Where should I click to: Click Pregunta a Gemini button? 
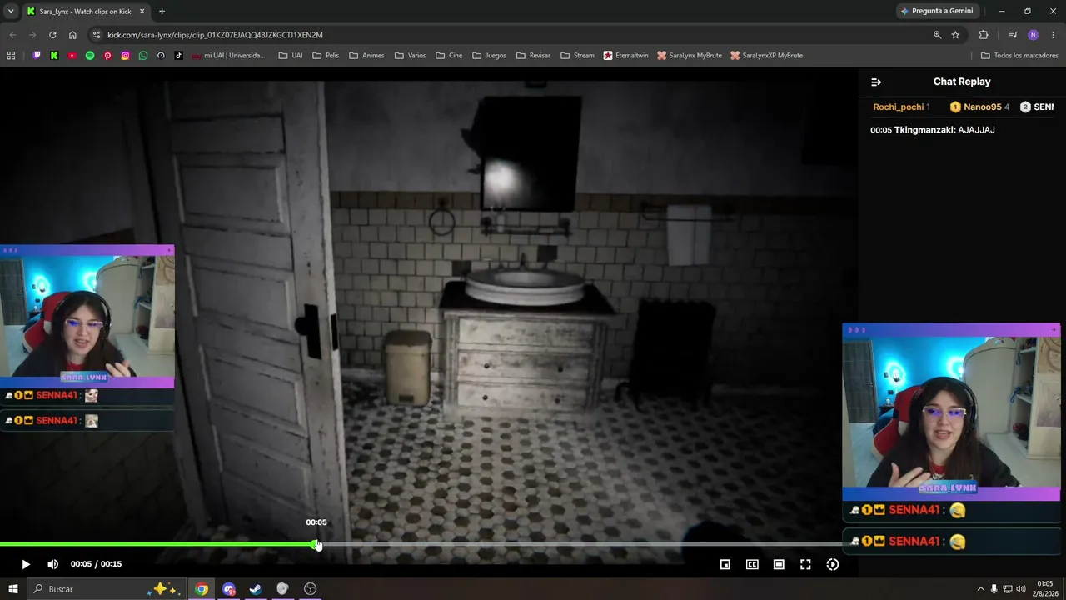click(x=937, y=11)
